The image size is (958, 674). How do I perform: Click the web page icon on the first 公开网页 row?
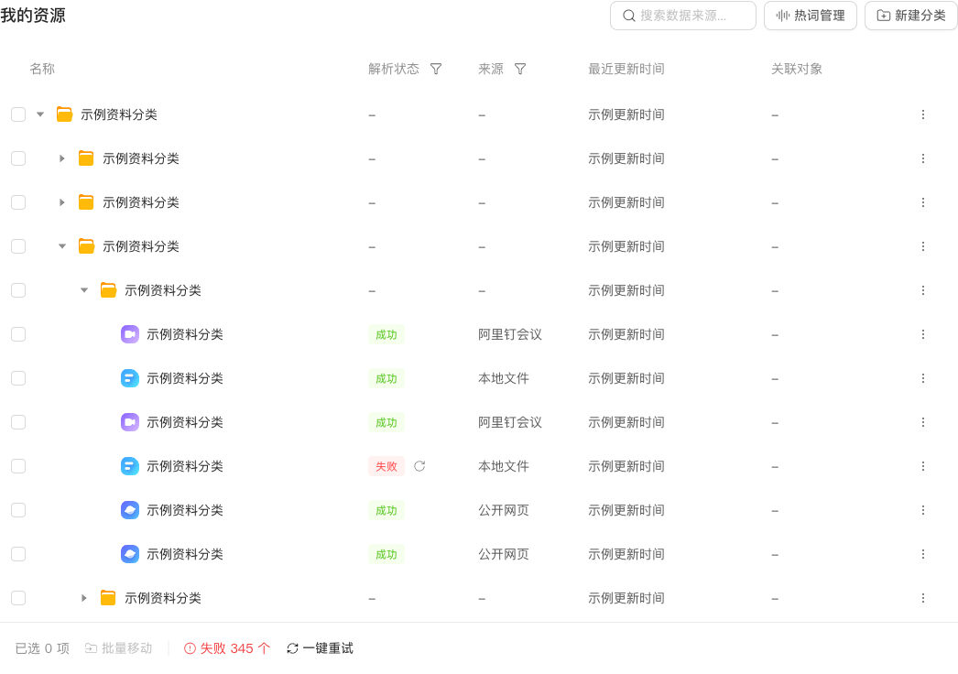[x=129, y=510]
